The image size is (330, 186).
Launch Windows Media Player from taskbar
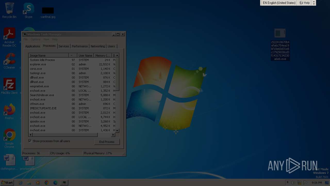(38, 183)
